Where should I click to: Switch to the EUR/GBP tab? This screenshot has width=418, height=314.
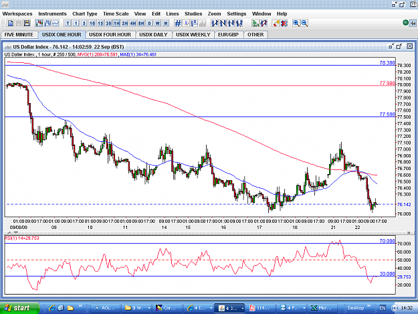tap(228, 35)
